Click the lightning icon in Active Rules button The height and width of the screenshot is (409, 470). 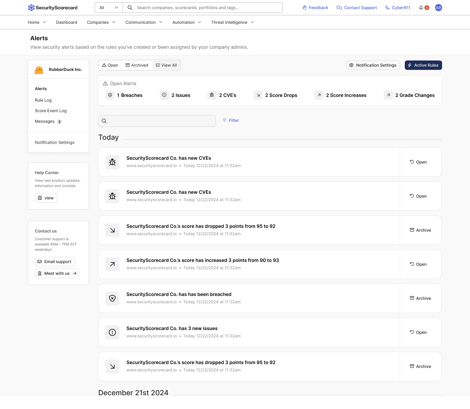pos(409,65)
